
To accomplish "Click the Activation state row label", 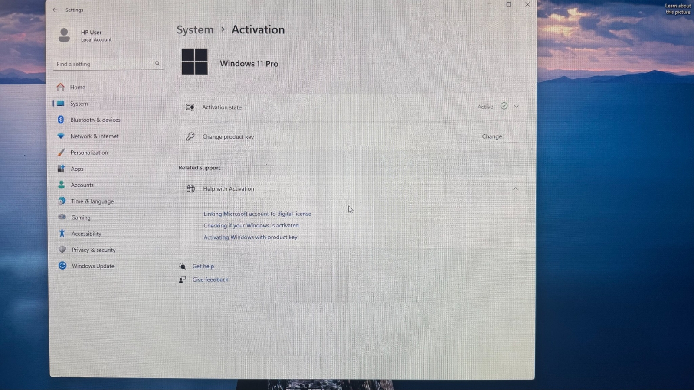I will tap(222, 107).
